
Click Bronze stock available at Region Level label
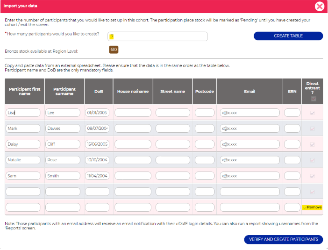[41, 51]
